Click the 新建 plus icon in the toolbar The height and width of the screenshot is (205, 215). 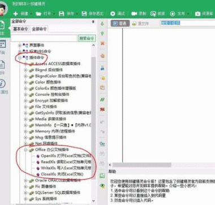point(16,14)
